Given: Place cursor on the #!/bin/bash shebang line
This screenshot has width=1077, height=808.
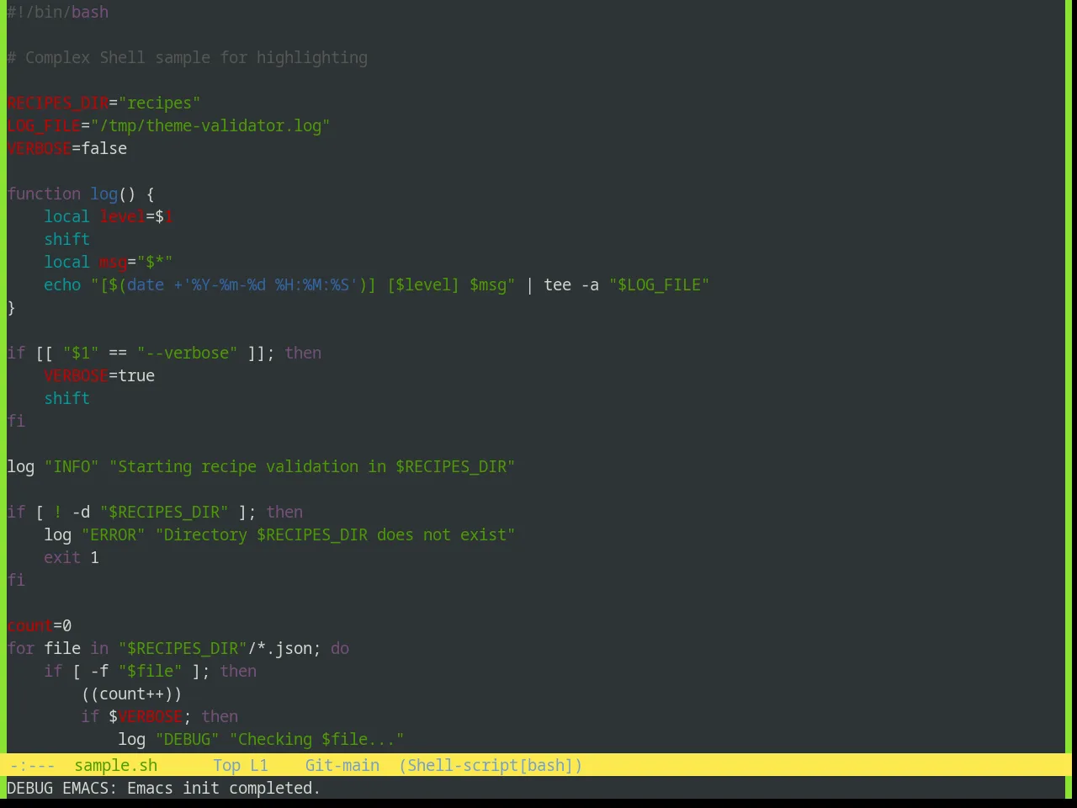Looking at the screenshot, I should pos(58,12).
